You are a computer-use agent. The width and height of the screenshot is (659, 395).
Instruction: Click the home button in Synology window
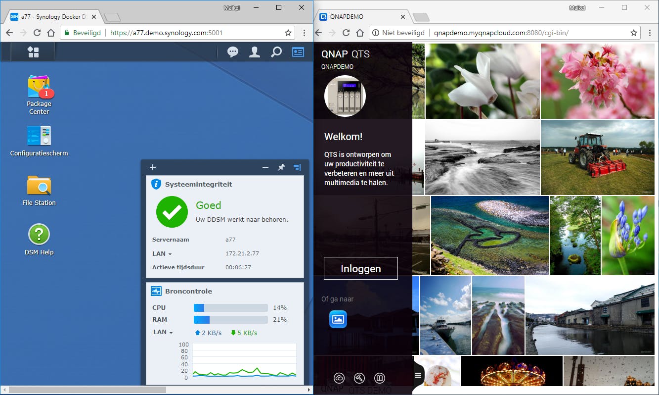[x=50, y=33]
